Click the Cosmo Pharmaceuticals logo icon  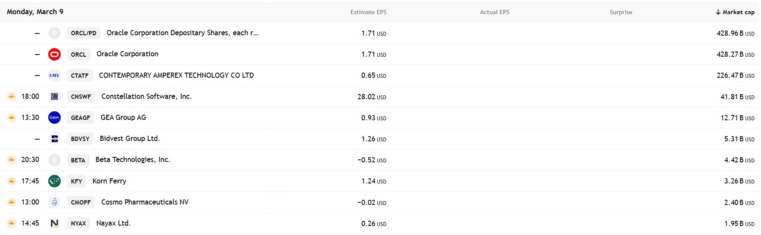coord(54,202)
